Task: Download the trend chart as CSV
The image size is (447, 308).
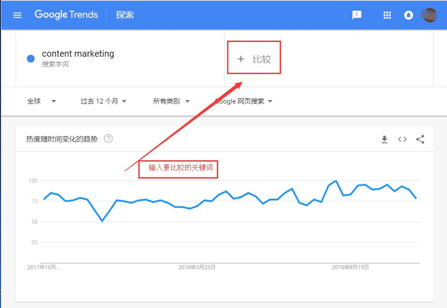Action: tap(384, 139)
